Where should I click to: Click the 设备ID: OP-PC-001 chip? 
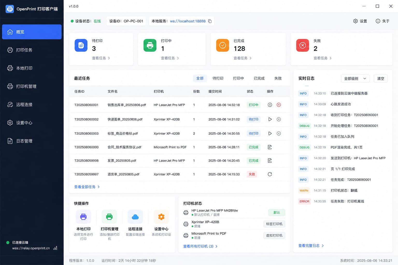[x=126, y=21]
